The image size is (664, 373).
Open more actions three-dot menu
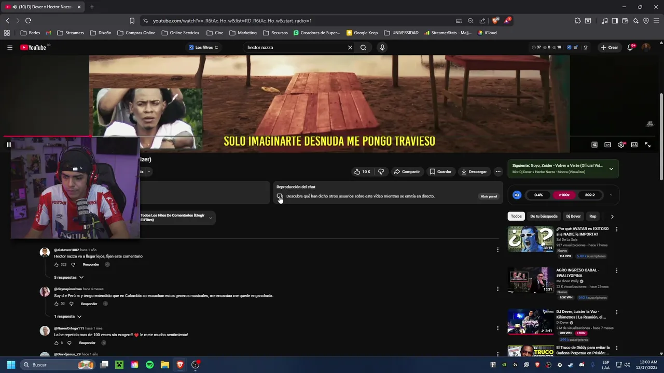coord(498,171)
